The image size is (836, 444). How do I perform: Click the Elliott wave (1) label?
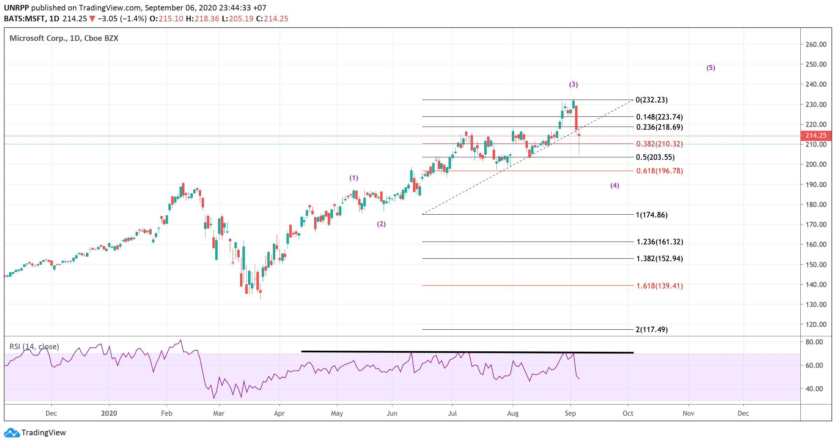pos(354,178)
